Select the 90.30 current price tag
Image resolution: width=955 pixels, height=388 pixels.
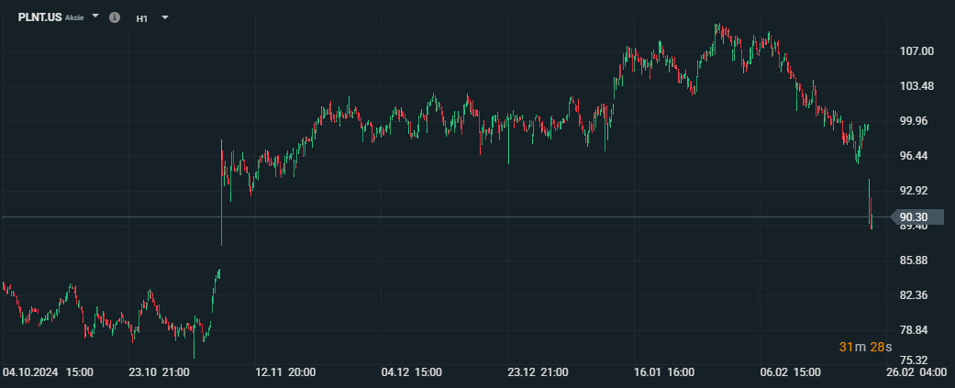click(917, 216)
